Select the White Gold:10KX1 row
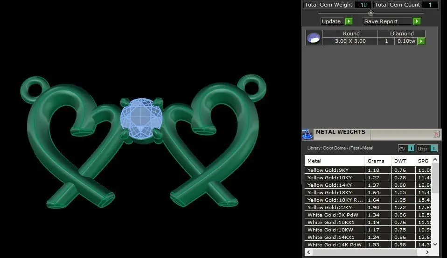 368,223
